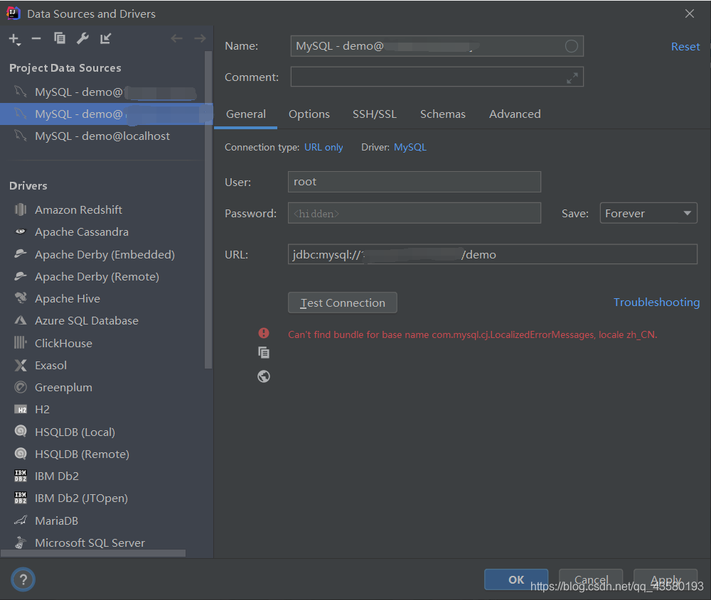This screenshot has width=711, height=600.
Task: Select Apache Derby (Embedded) driver
Action: coord(103,254)
